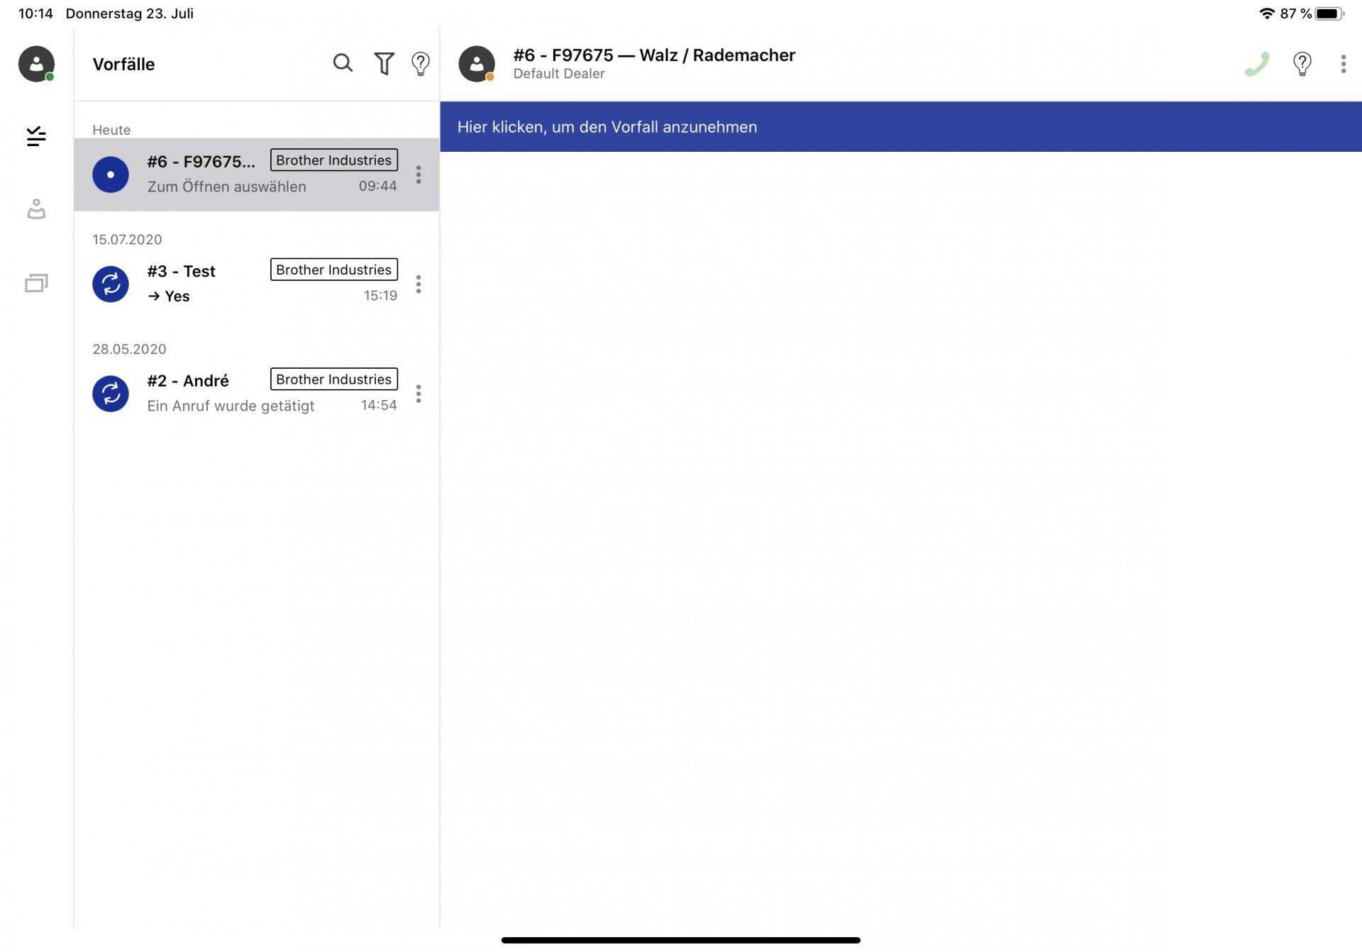Open the filter for incidents list
The width and height of the screenshot is (1362, 952).
[x=384, y=64]
